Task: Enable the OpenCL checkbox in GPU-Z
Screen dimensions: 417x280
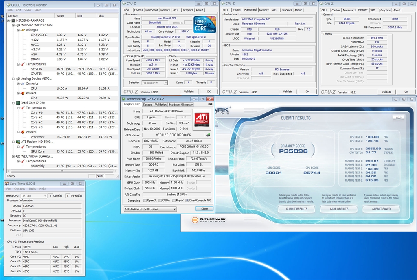Action: pyautogui.click(x=144, y=201)
